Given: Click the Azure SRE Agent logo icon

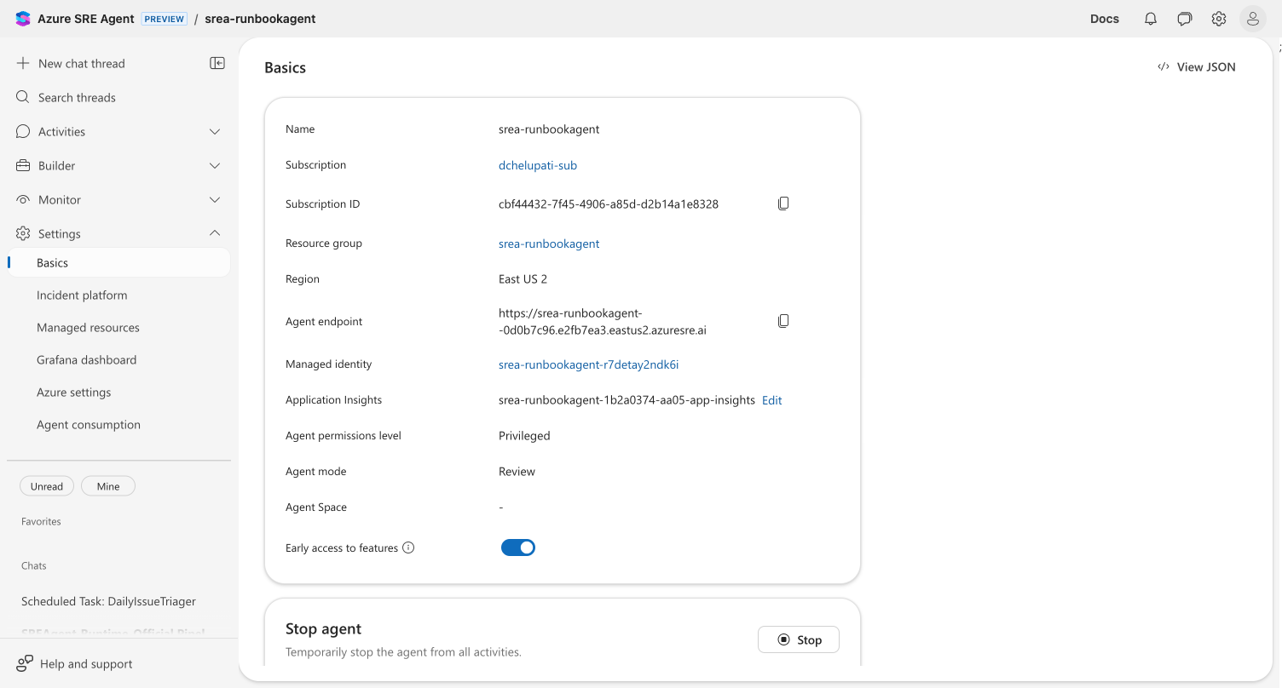Looking at the screenshot, I should click(23, 19).
